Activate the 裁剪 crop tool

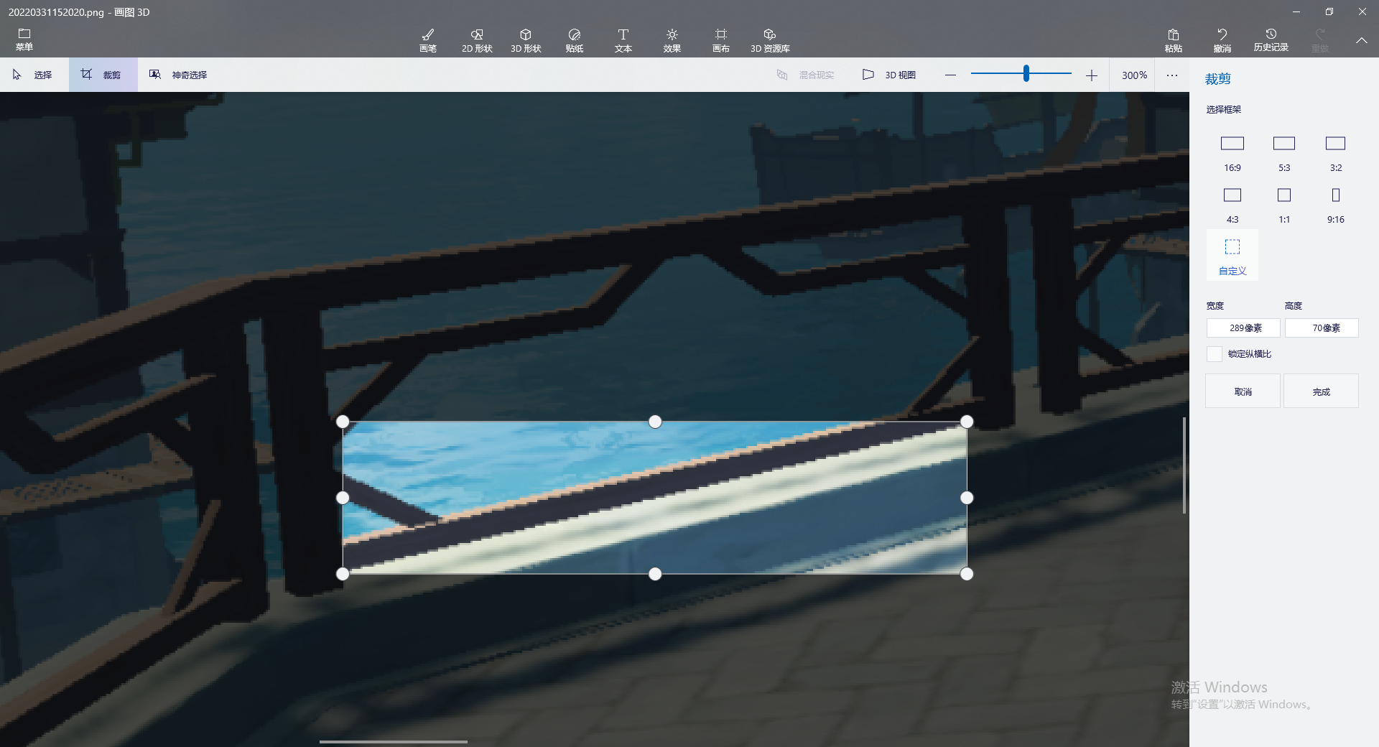pyautogui.click(x=103, y=75)
